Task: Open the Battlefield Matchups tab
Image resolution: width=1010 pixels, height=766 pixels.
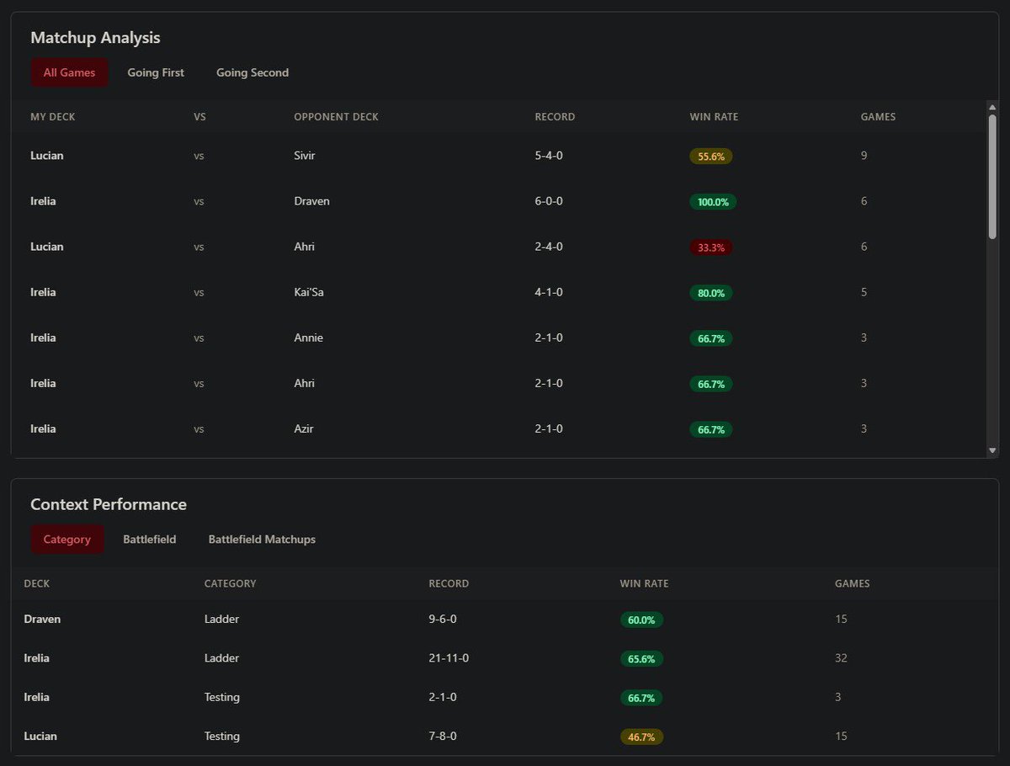Action: (x=262, y=539)
